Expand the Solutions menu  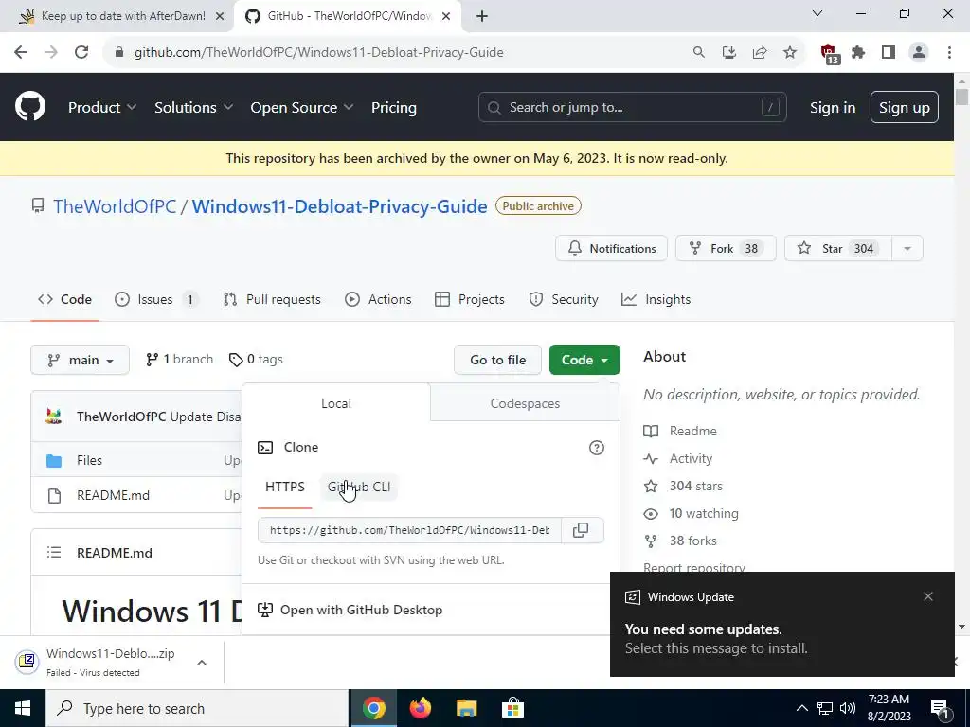(x=193, y=107)
